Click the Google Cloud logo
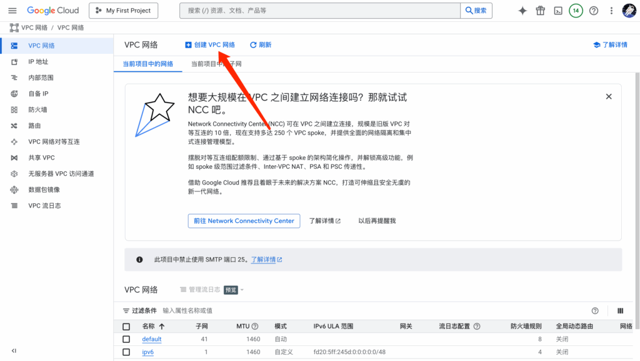 click(52, 11)
